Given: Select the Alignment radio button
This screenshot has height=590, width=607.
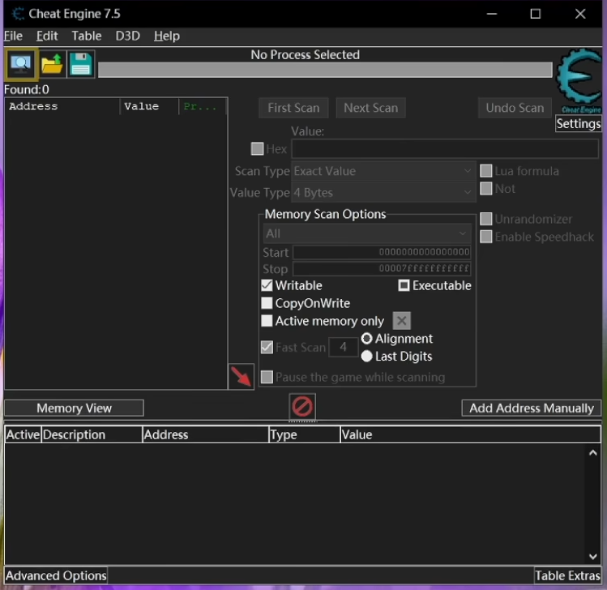Looking at the screenshot, I should tap(366, 339).
